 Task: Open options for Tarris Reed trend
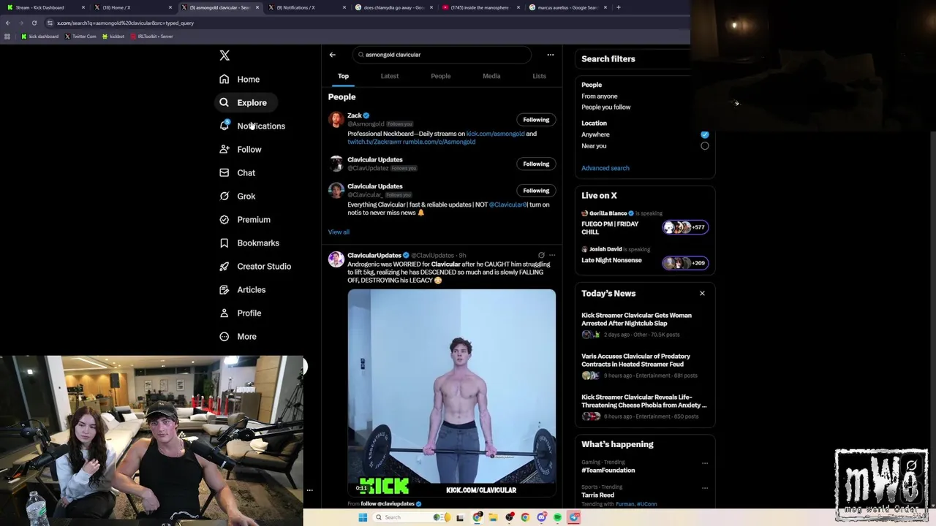tap(705, 487)
